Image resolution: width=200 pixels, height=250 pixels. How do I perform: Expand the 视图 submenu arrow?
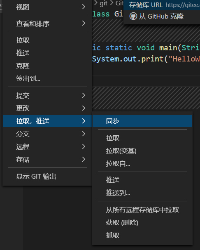click(x=84, y=7)
